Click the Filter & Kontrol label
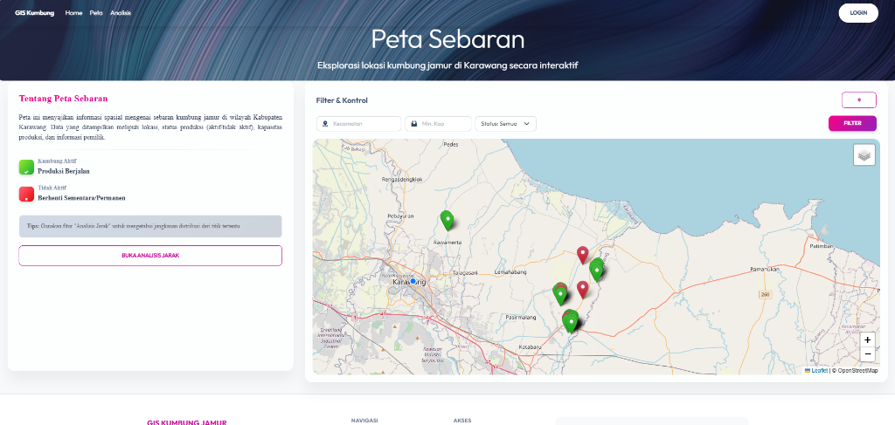Viewport: 895px width, 425px height. point(342,100)
